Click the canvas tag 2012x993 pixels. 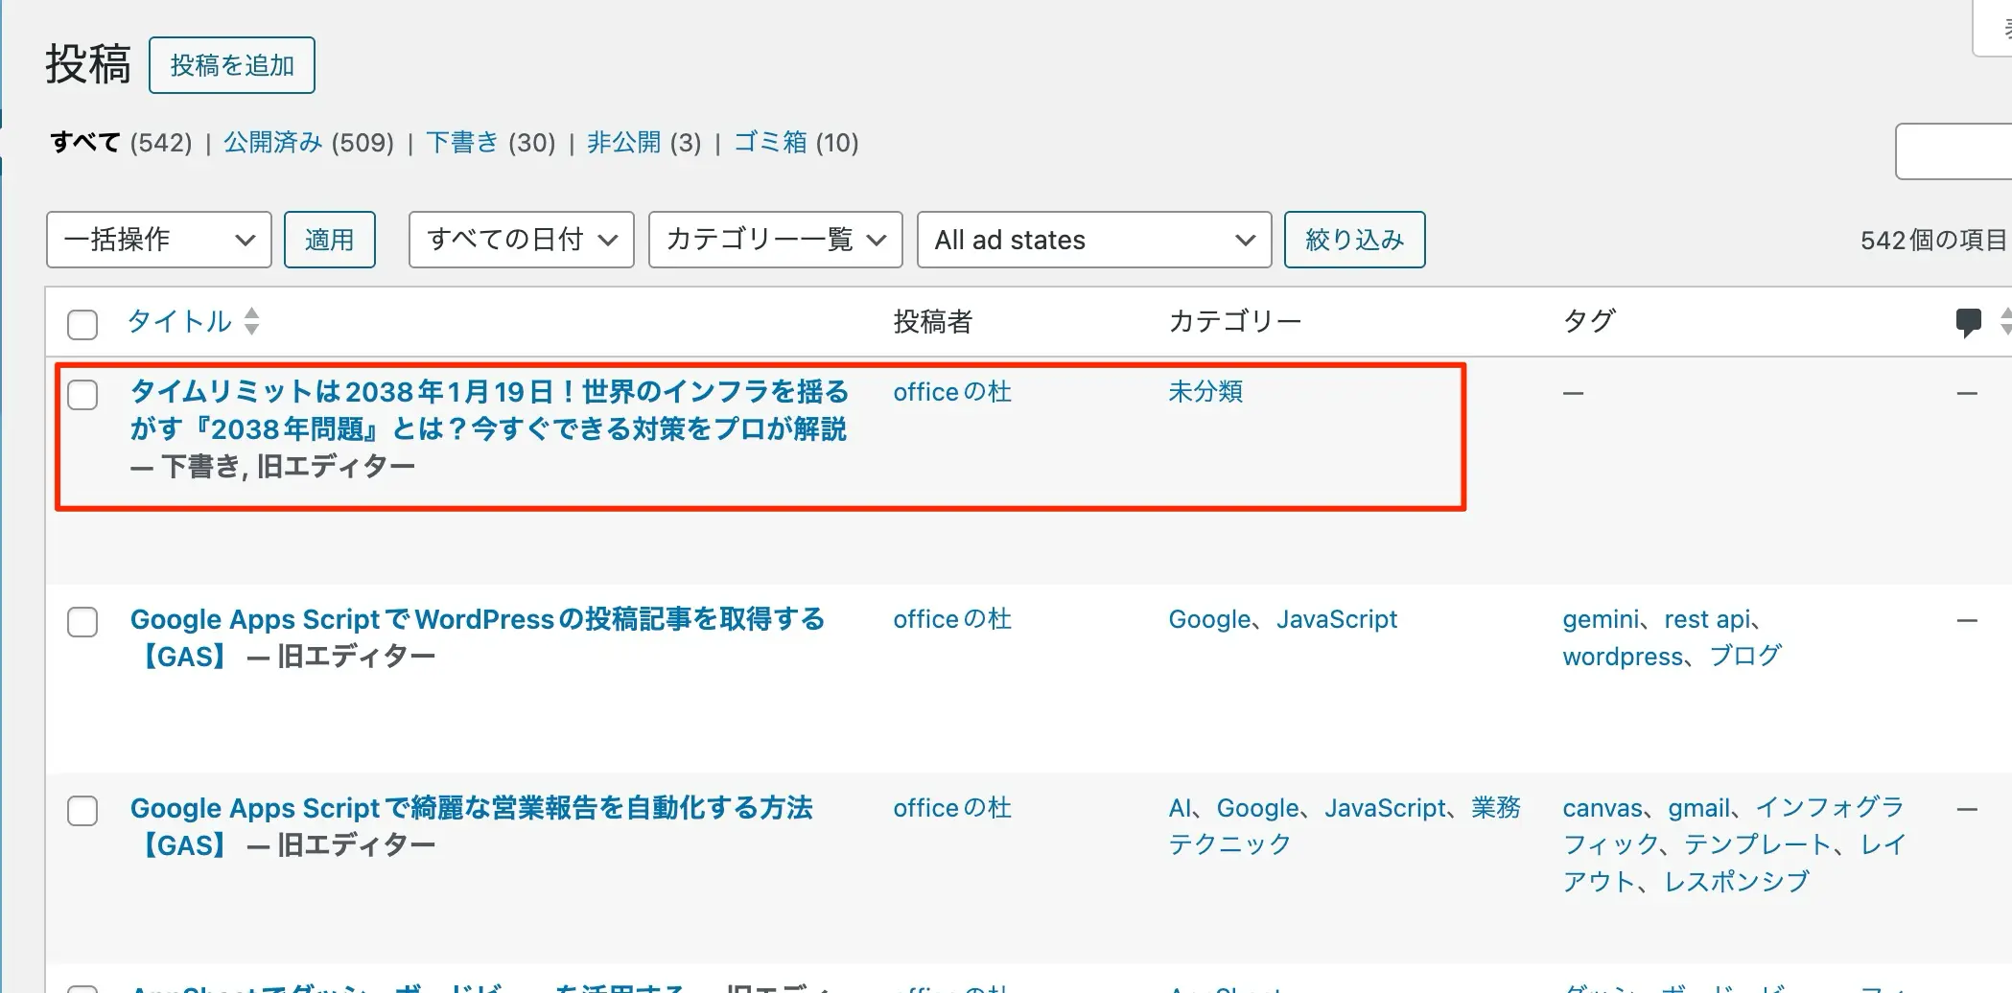point(1603,808)
